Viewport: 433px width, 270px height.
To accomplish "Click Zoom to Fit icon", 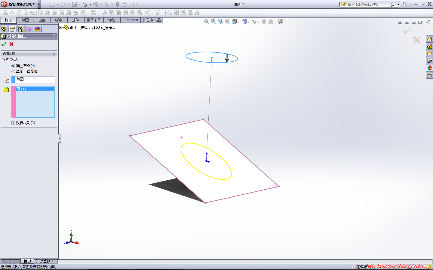I will (207, 22).
